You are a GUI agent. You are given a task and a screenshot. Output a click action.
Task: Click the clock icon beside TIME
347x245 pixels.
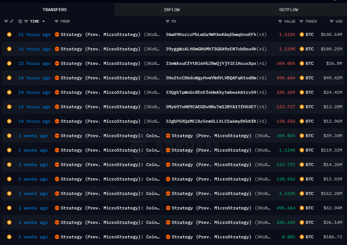tap(20, 21)
